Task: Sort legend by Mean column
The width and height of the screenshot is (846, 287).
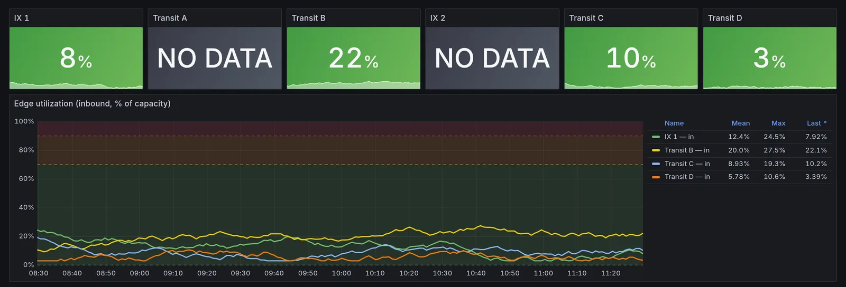Action: (740, 123)
